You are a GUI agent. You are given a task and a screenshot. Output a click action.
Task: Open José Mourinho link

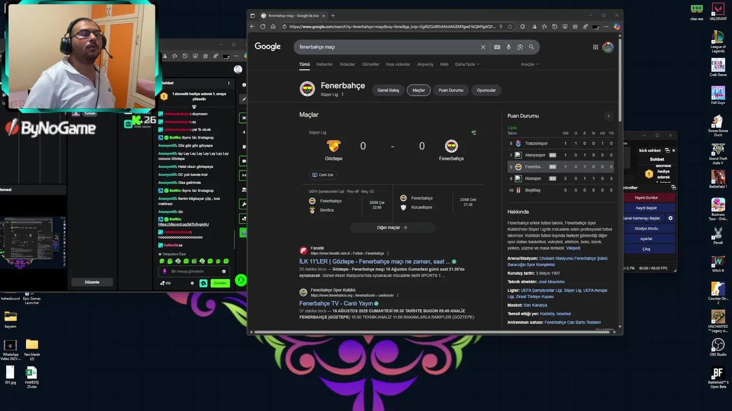[551, 281]
